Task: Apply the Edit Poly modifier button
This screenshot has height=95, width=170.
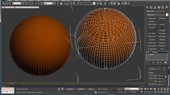Action: click(x=152, y=22)
